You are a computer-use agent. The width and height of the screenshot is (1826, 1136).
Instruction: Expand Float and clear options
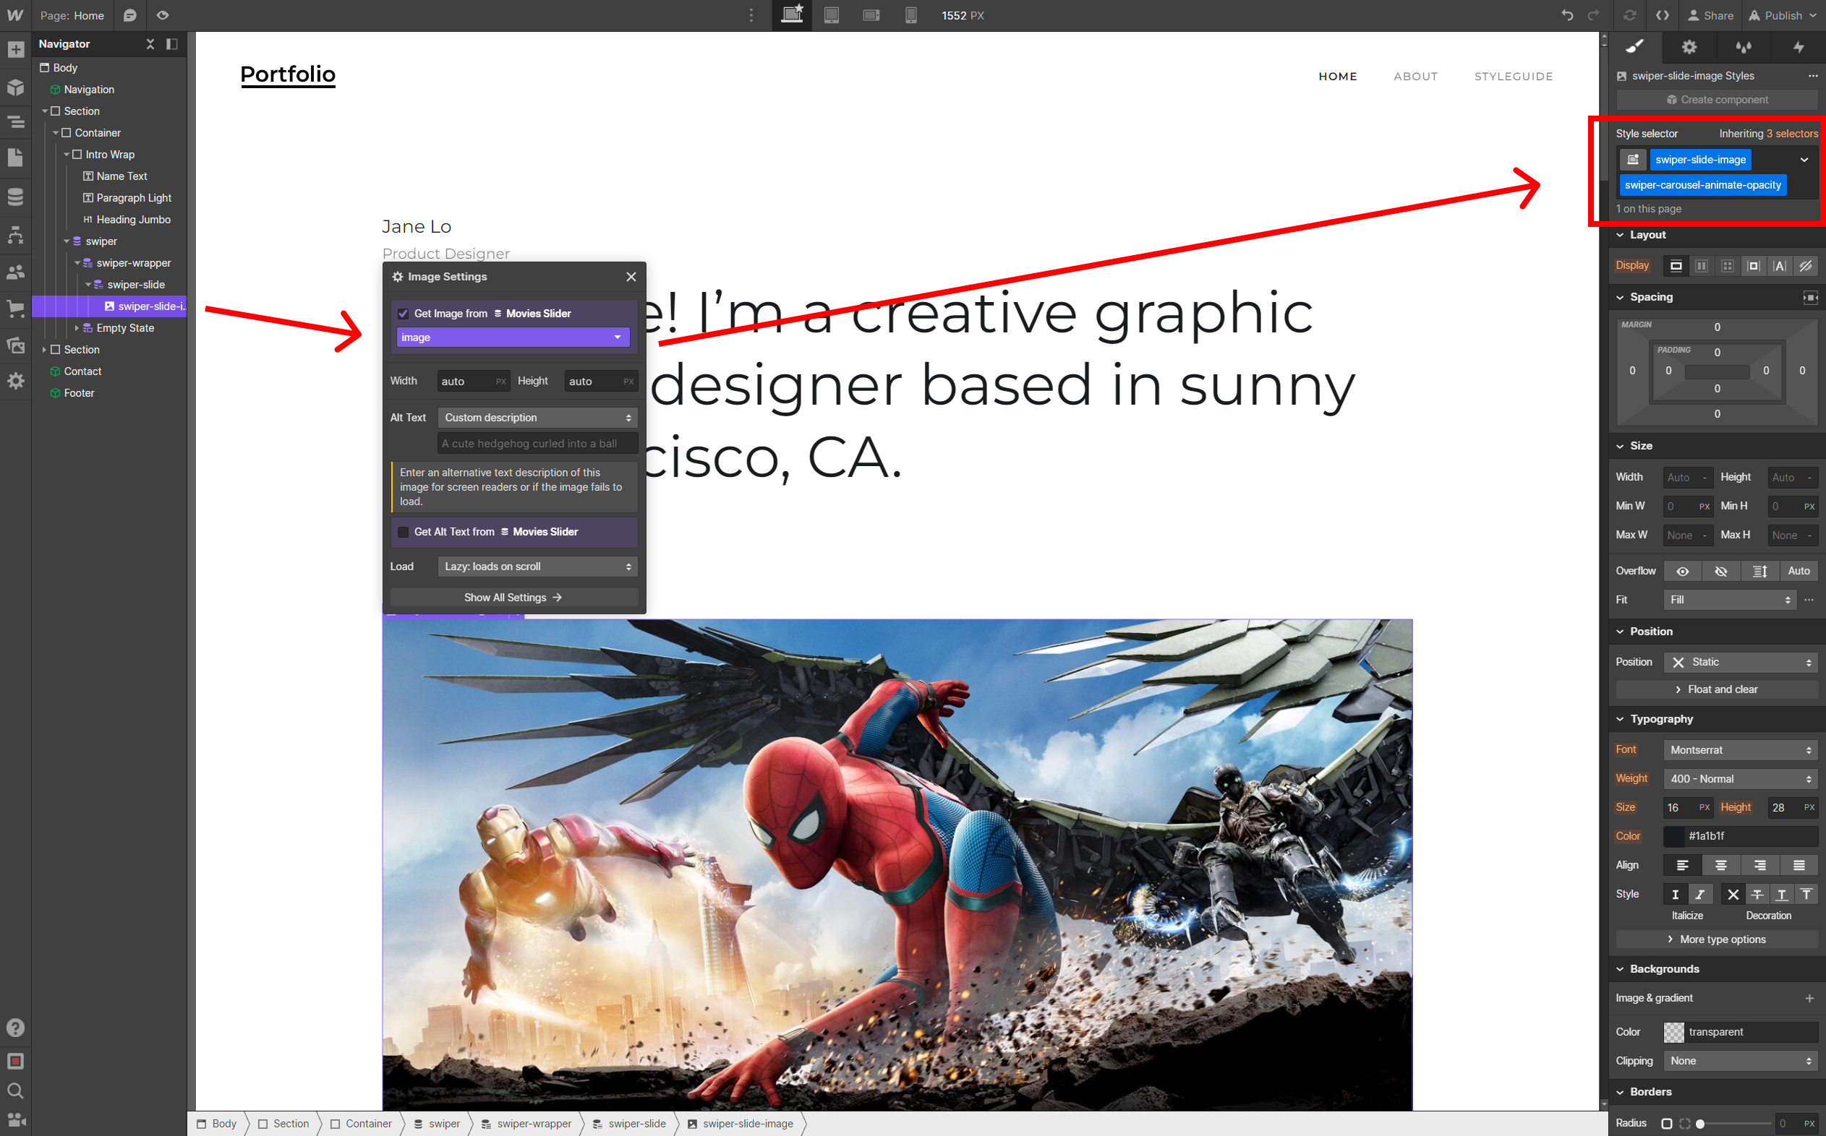click(x=1717, y=689)
